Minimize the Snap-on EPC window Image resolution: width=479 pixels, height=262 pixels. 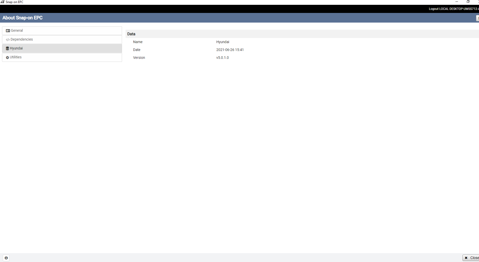(x=457, y=2)
